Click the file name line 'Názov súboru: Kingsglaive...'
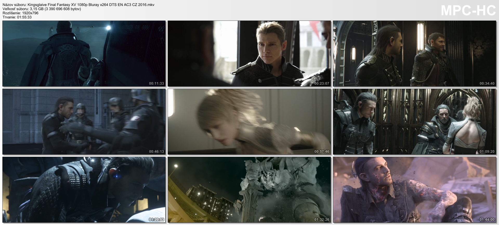 click(x=78, y=5)
